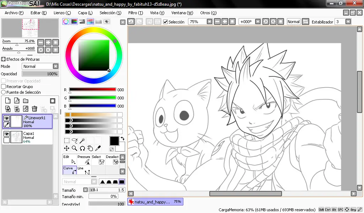
Task: Zoom in with navigator plus button
Action: click(48, 42)
